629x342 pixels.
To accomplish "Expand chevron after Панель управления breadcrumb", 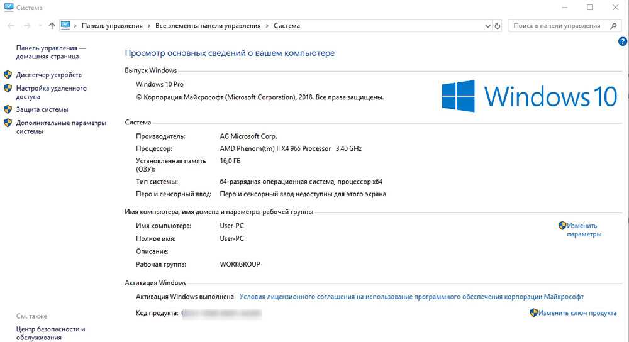I will click(149, 26).
